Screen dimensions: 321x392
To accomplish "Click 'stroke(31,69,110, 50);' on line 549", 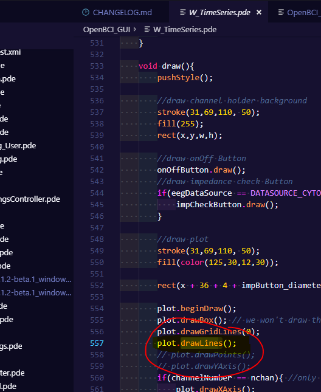I will point(209,251).
